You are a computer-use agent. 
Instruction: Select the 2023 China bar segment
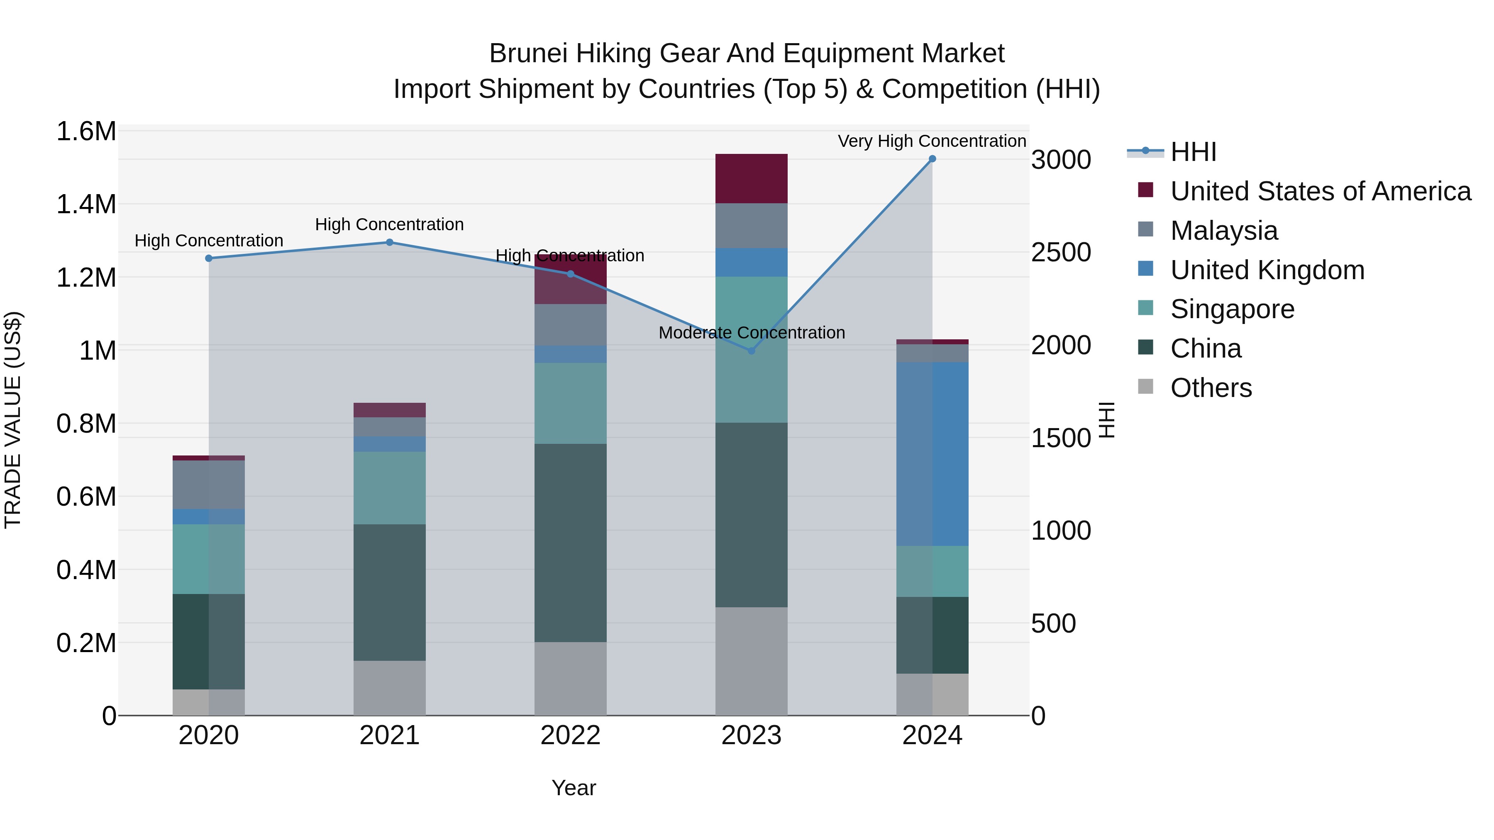click(752, 515)
